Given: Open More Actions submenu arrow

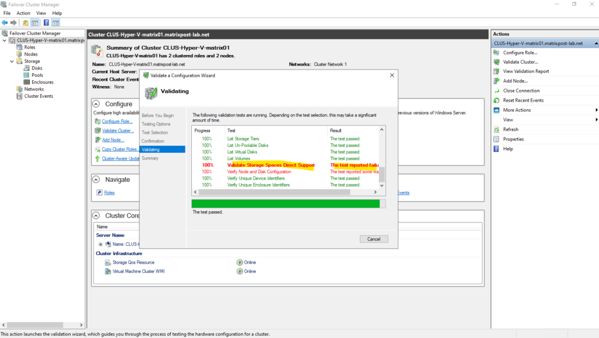Looking at the screenshot, I should (596, 110).
